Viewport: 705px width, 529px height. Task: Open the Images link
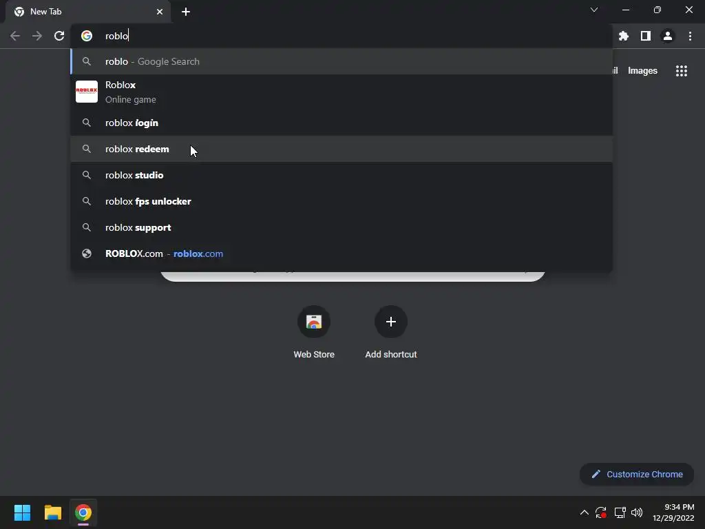pos(642,71)
